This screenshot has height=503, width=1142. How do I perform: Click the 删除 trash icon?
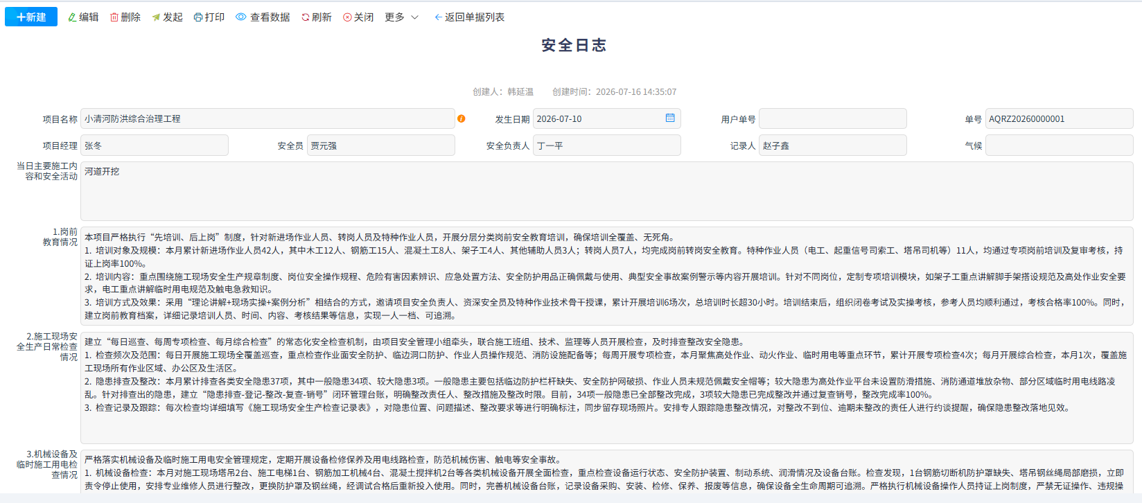[x=114, y=17]
